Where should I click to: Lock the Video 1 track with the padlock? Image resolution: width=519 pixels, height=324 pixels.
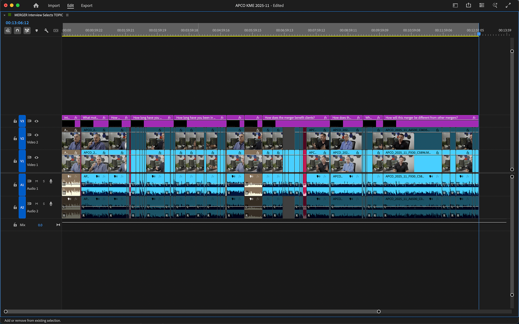point(15,161)
